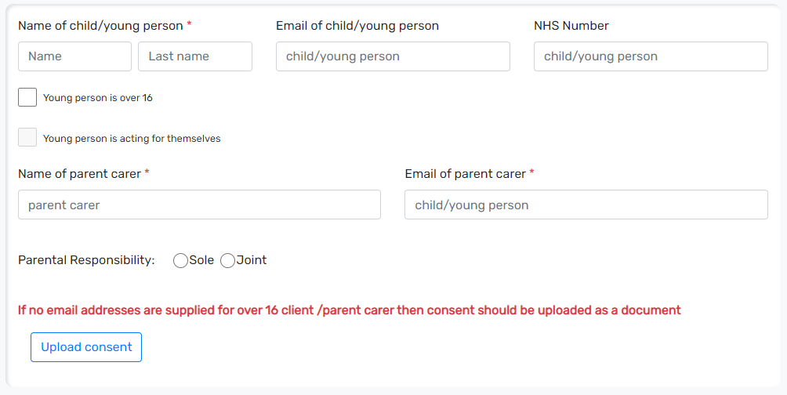Click the 'Parental Responsibility:' label text
Screen dimensions: 787x395
coord(86,260)
